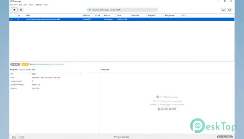Screen dimensions: 244x139
Task: Click Enable this domain button
Action: 167,109
